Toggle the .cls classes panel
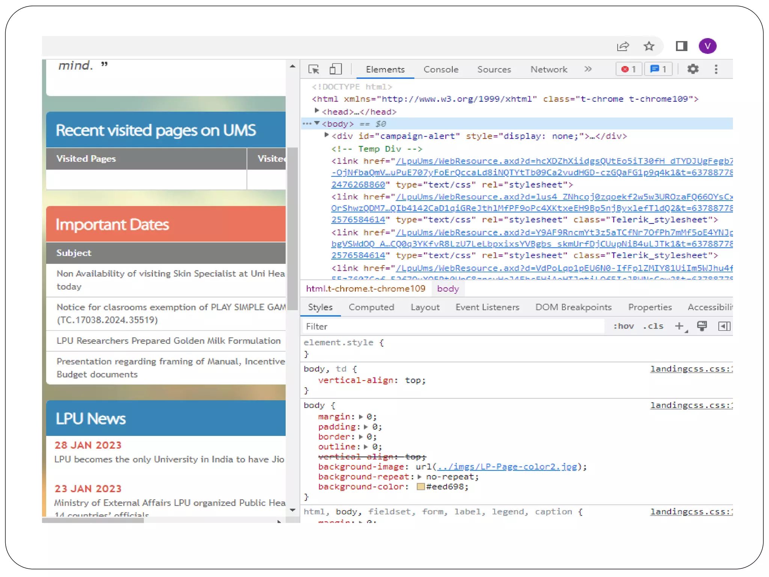769x577 pixels. (653, 326)
